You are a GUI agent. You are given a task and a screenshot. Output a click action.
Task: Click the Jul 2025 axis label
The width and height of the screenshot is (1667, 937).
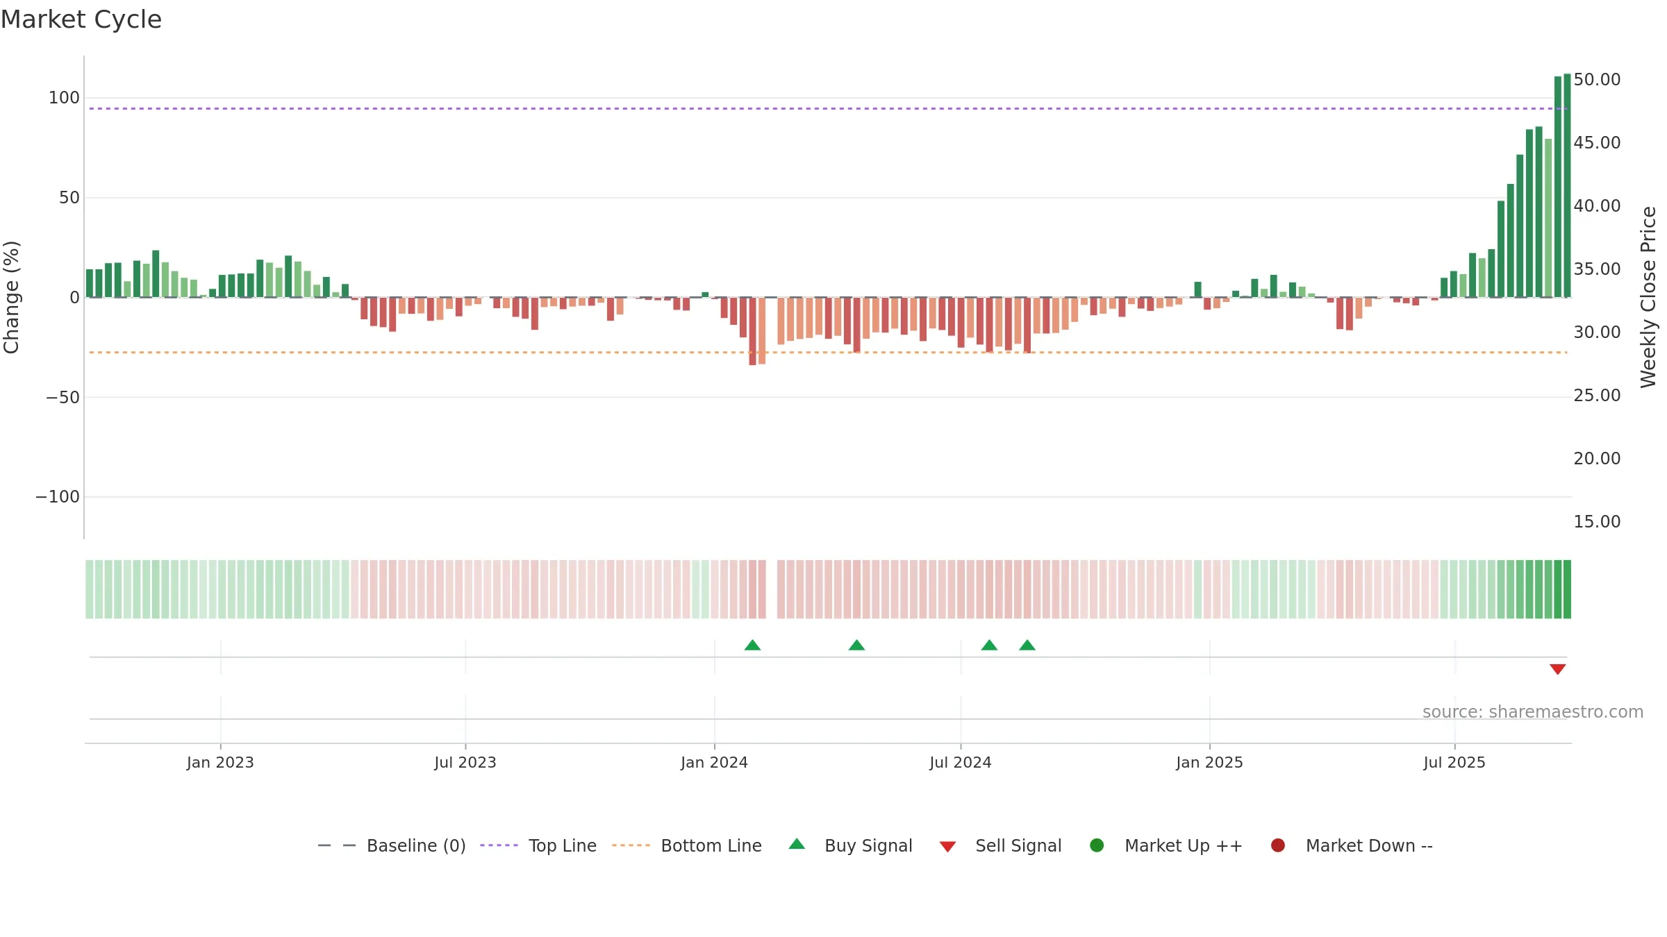1454,762
